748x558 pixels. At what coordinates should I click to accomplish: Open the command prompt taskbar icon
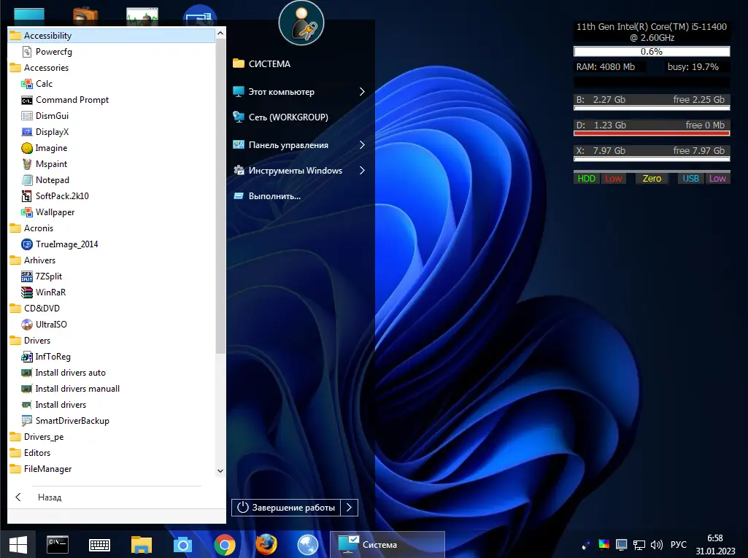coord(58,544)
